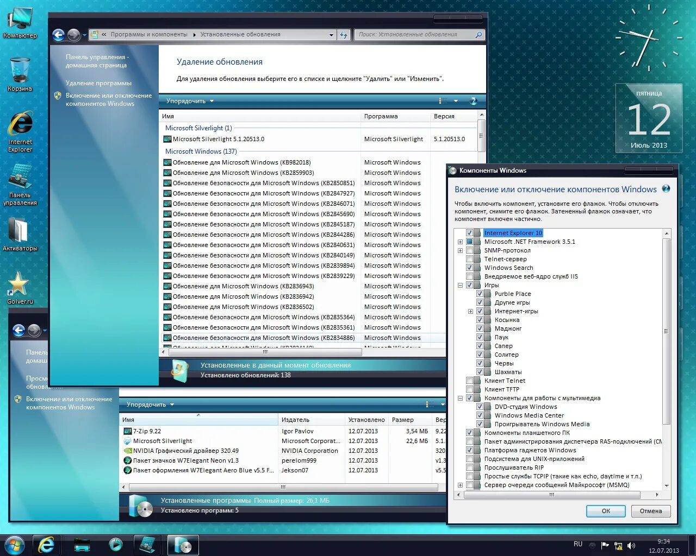696x556 pixels.
Task: Open the date calendar desktop gadget
Action: [x=649, y=118]
